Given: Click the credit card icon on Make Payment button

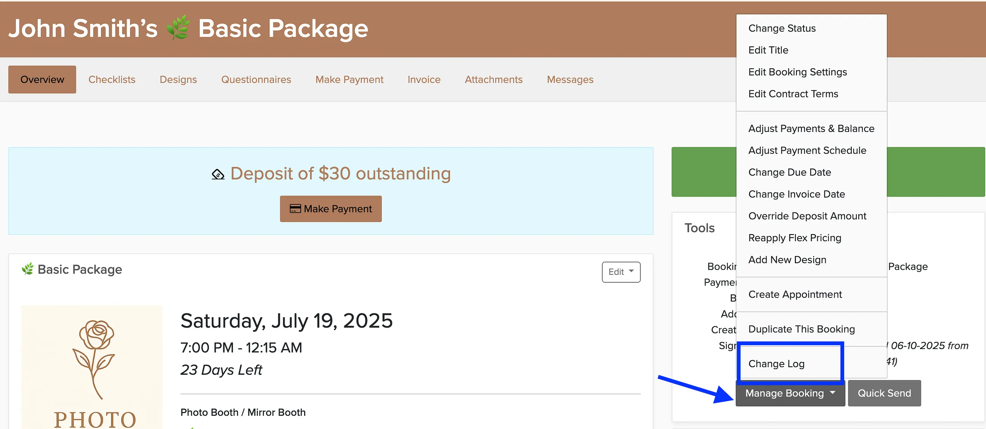Looking at the screenshot, I should (295, 209).
